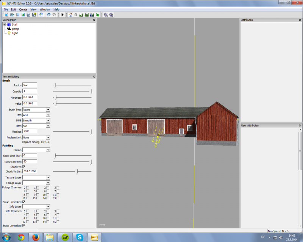
Task: Open the Window menu
Action: (45, 9)
